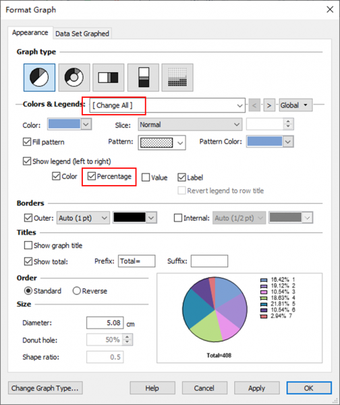Expand the Slice Normal dropdown
This screenshot has width=340, height=405.
point(190,124)
